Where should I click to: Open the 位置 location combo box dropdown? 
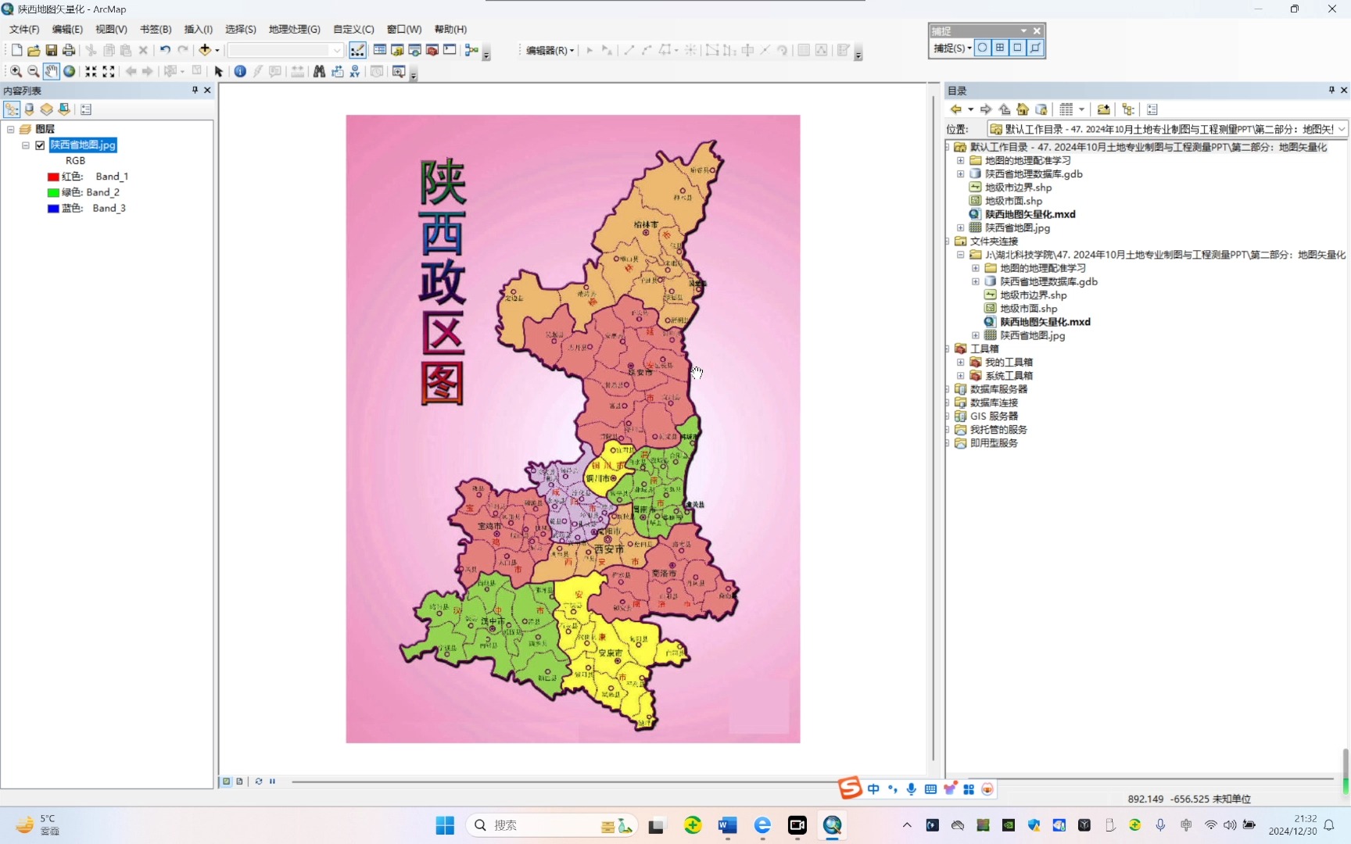(1342, 128)
